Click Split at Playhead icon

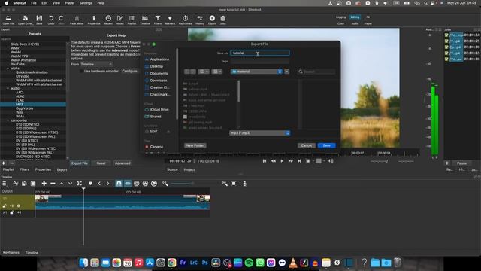79,184
